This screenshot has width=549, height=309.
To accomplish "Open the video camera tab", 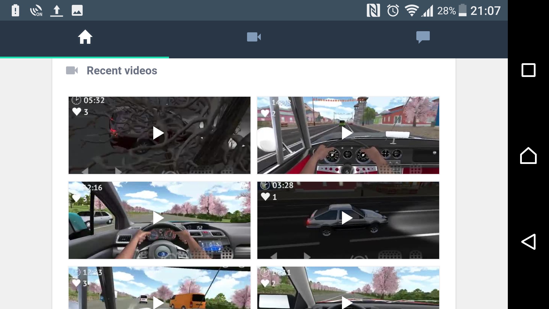I will [x=254, y=37].
